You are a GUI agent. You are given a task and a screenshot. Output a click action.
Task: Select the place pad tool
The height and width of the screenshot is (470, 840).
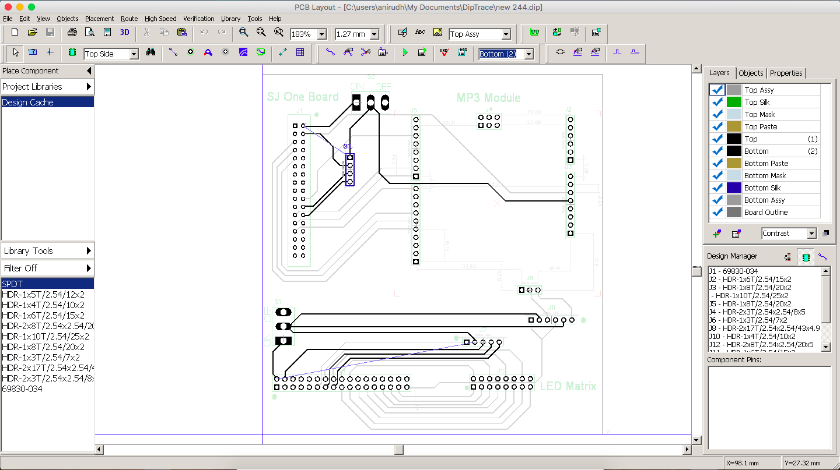click(x=191, y=52)
